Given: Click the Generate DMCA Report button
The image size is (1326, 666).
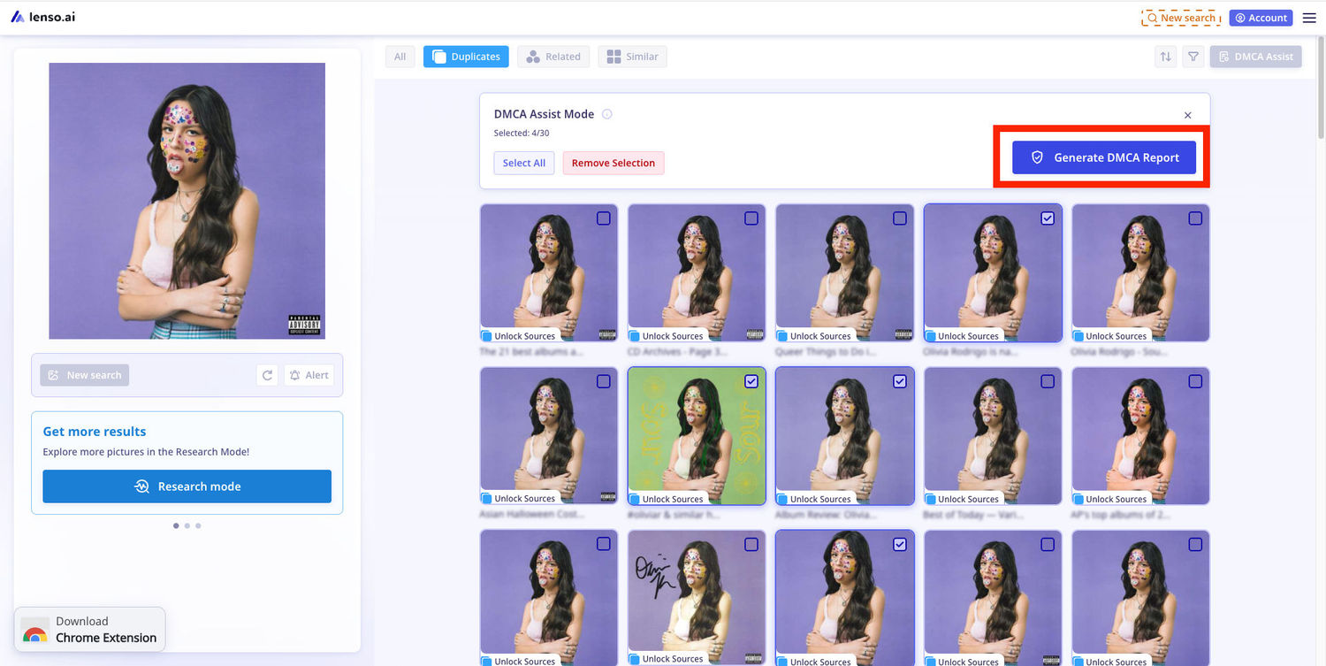Looking at the screenshot, I should point(1104,157).
